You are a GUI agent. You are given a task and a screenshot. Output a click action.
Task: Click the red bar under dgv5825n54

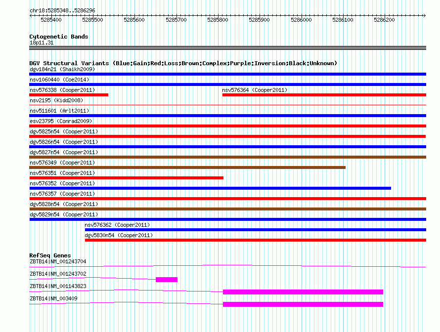[227, 136]
